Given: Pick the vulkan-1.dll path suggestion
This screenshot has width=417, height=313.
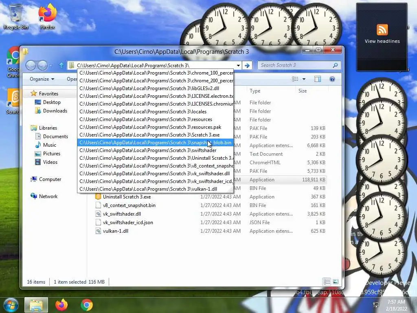Looking at the screenshot, I should (156, 189).
